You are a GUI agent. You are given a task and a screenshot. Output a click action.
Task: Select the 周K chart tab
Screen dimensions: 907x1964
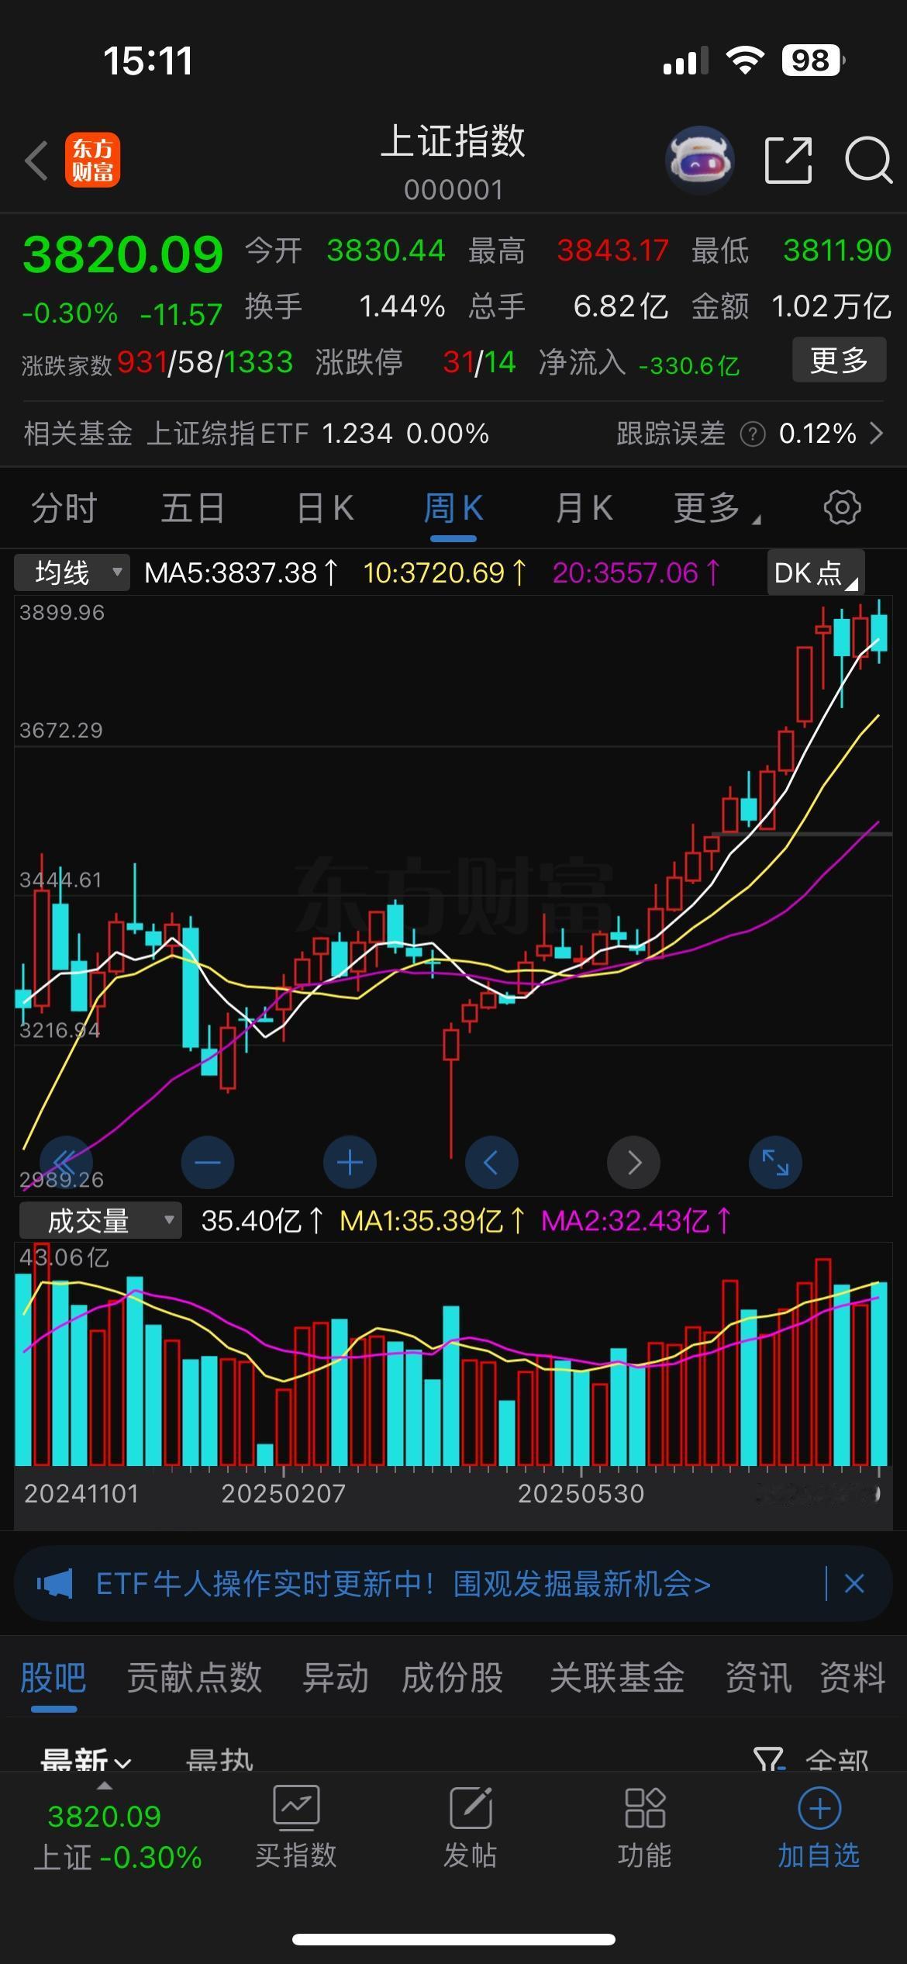(453, 509)
